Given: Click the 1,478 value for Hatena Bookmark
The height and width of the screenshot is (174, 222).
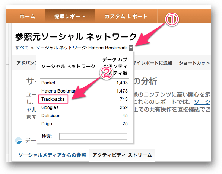Looking at the screenshot, I should coord(122,91).
